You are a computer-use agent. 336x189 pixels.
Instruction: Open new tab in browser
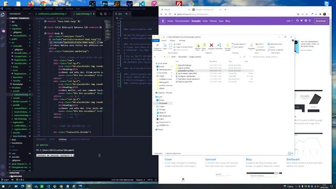[x=225, y=9]
